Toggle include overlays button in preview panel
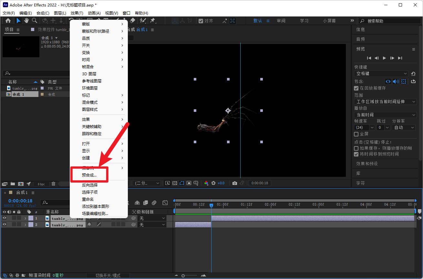Viewport: 423px width, 279px height. 404,81
